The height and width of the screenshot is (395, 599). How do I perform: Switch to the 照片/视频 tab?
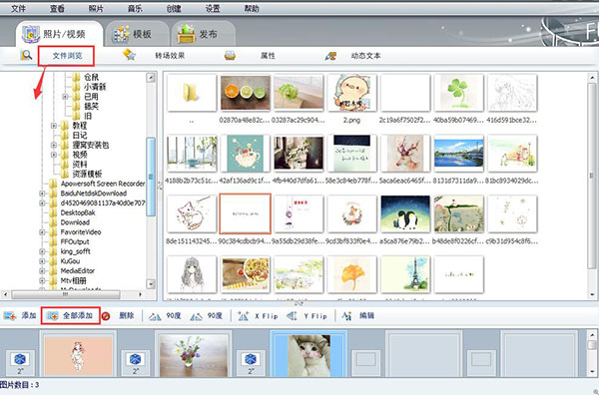point(60,34)
